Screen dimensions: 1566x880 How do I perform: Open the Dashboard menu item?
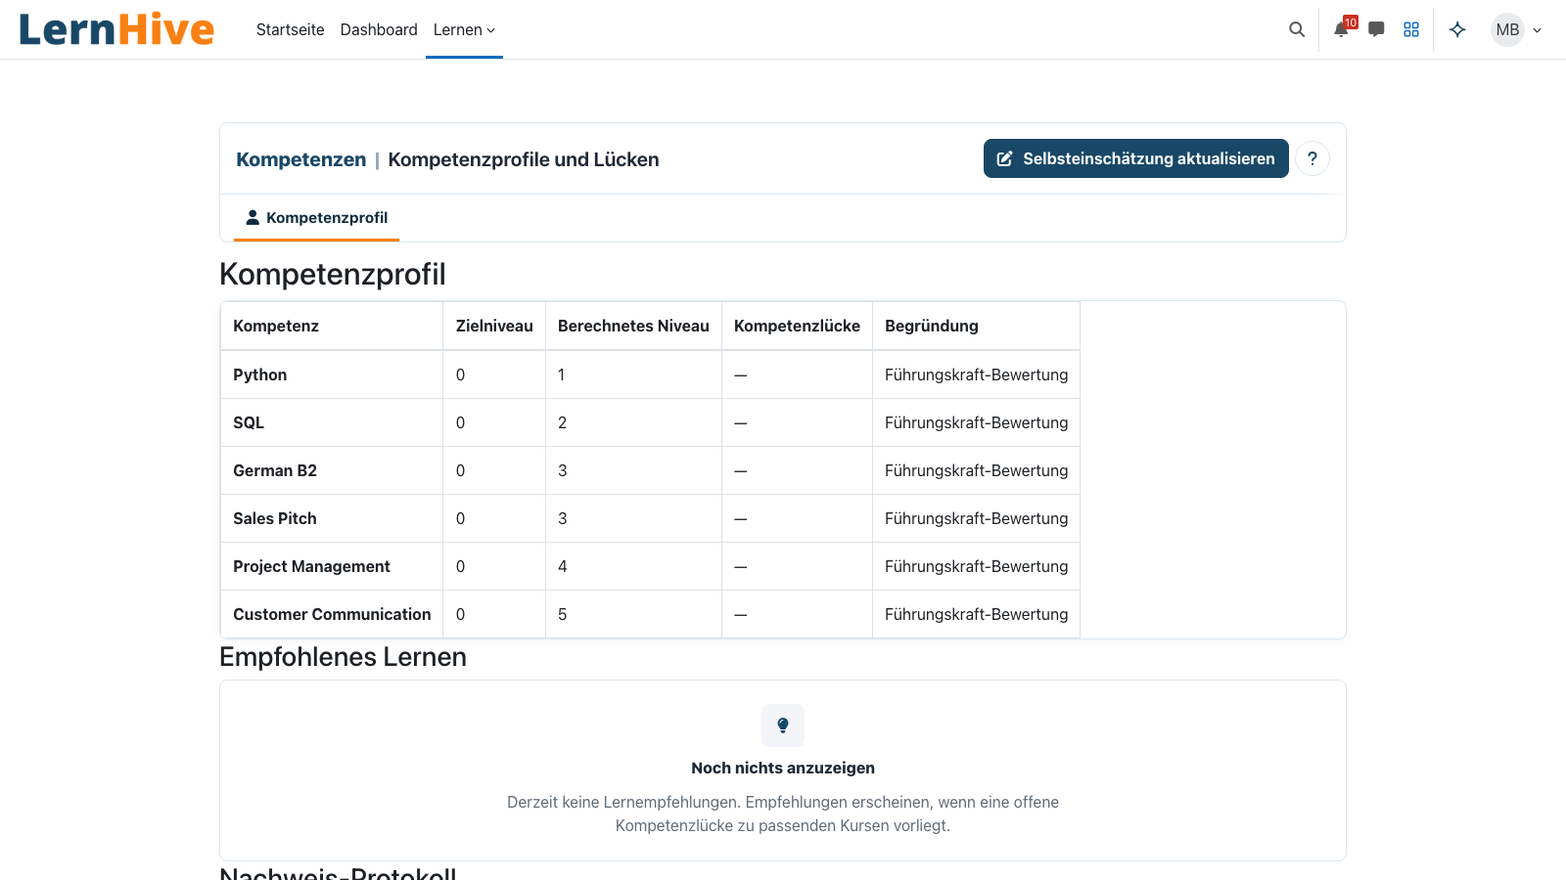(379, 29)
